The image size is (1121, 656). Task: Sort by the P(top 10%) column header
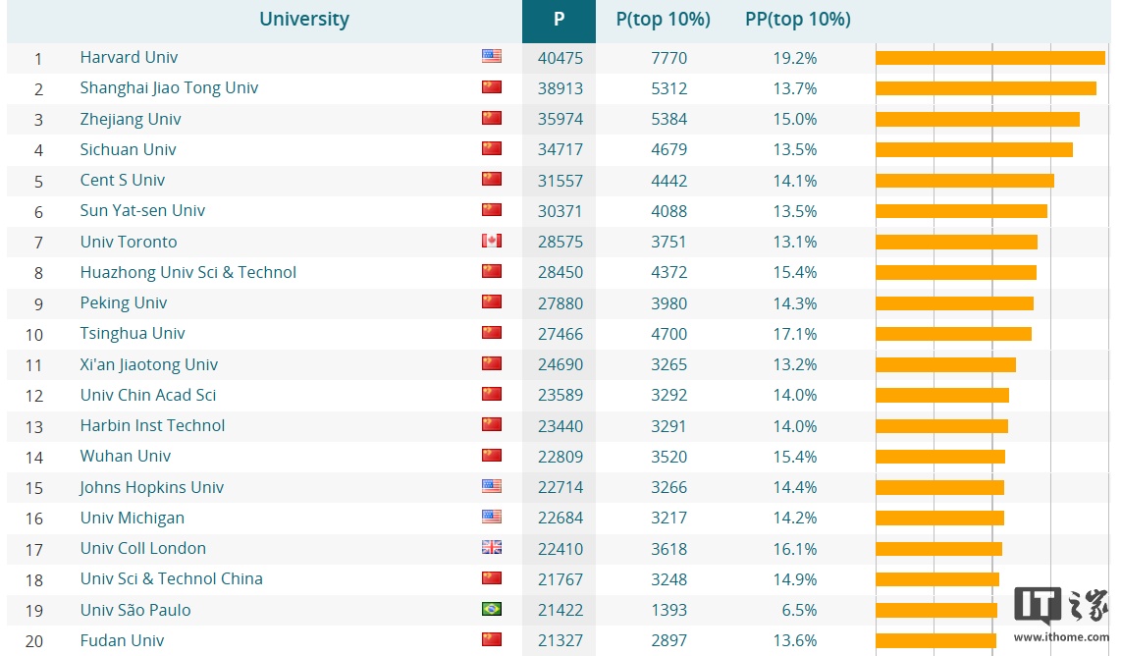(663, 20)
